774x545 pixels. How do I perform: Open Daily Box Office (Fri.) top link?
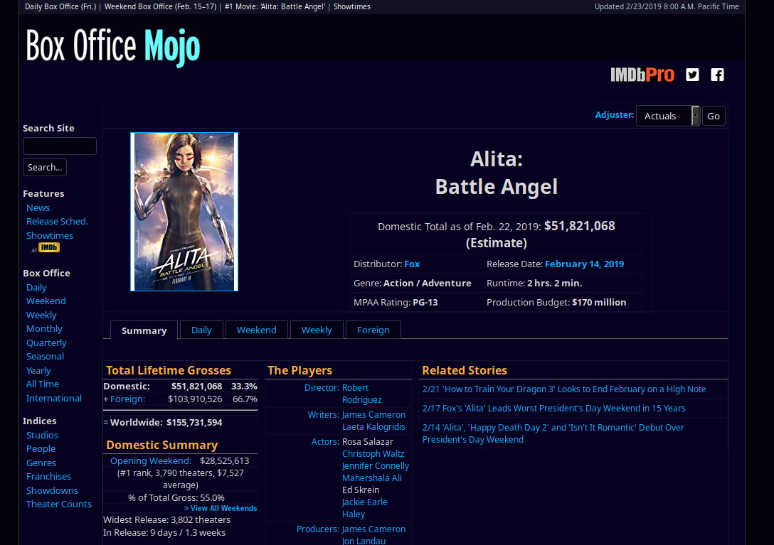60,6
